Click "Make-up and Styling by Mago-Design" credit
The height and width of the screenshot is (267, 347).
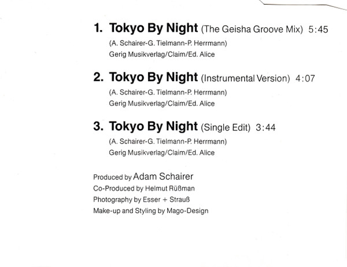point(150,211)
